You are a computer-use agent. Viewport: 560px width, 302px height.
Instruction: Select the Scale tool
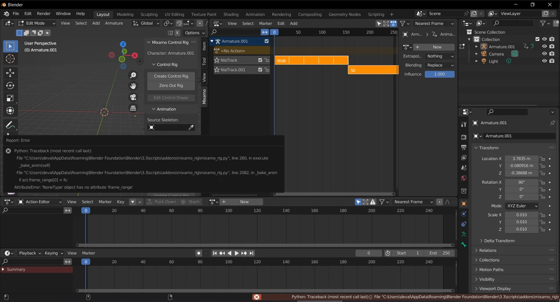[10, 98]
